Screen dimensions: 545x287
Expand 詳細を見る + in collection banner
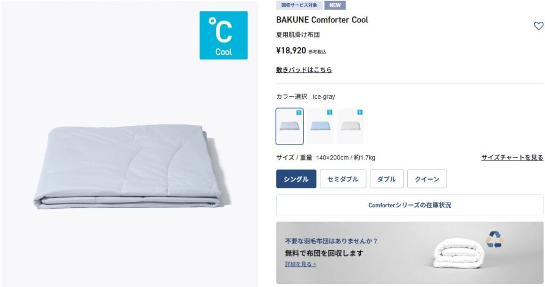pos(301,265)
